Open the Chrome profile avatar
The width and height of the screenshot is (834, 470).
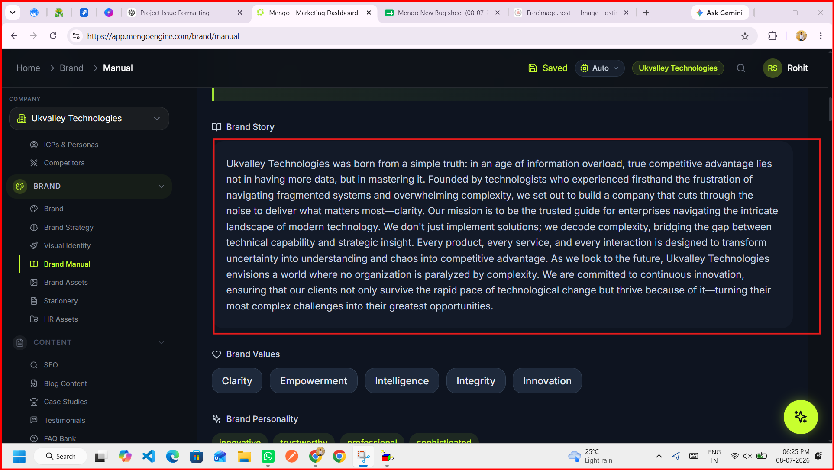click(801, 36)
